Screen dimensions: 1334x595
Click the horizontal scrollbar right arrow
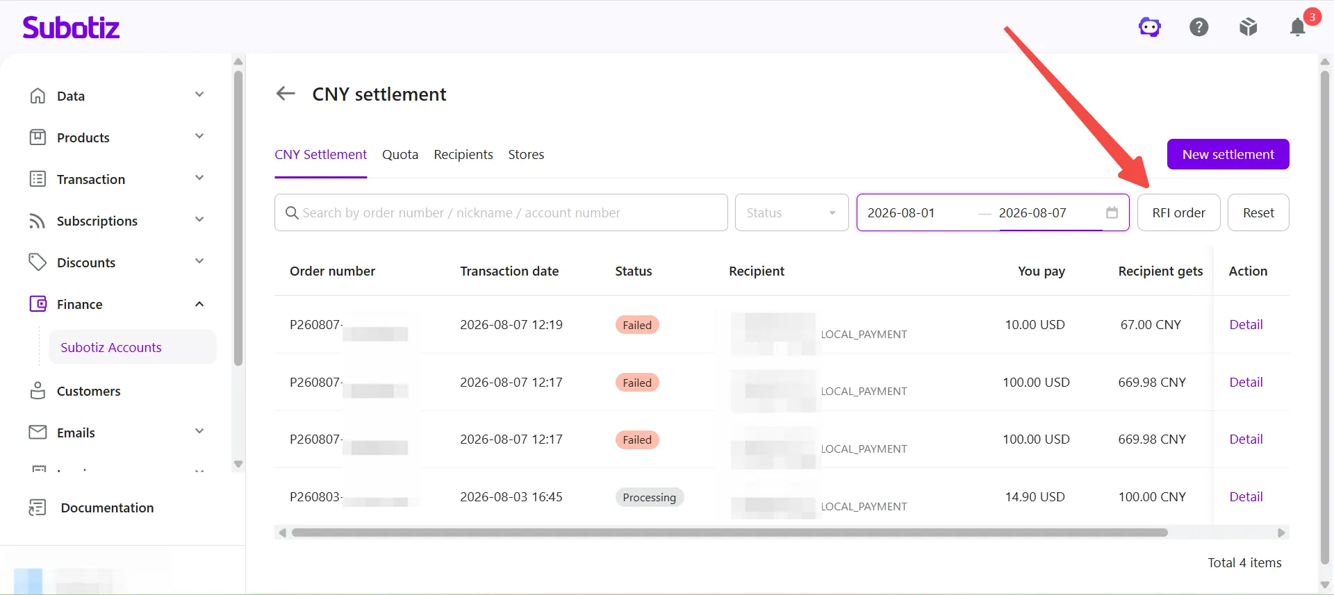coord(1282,533)
